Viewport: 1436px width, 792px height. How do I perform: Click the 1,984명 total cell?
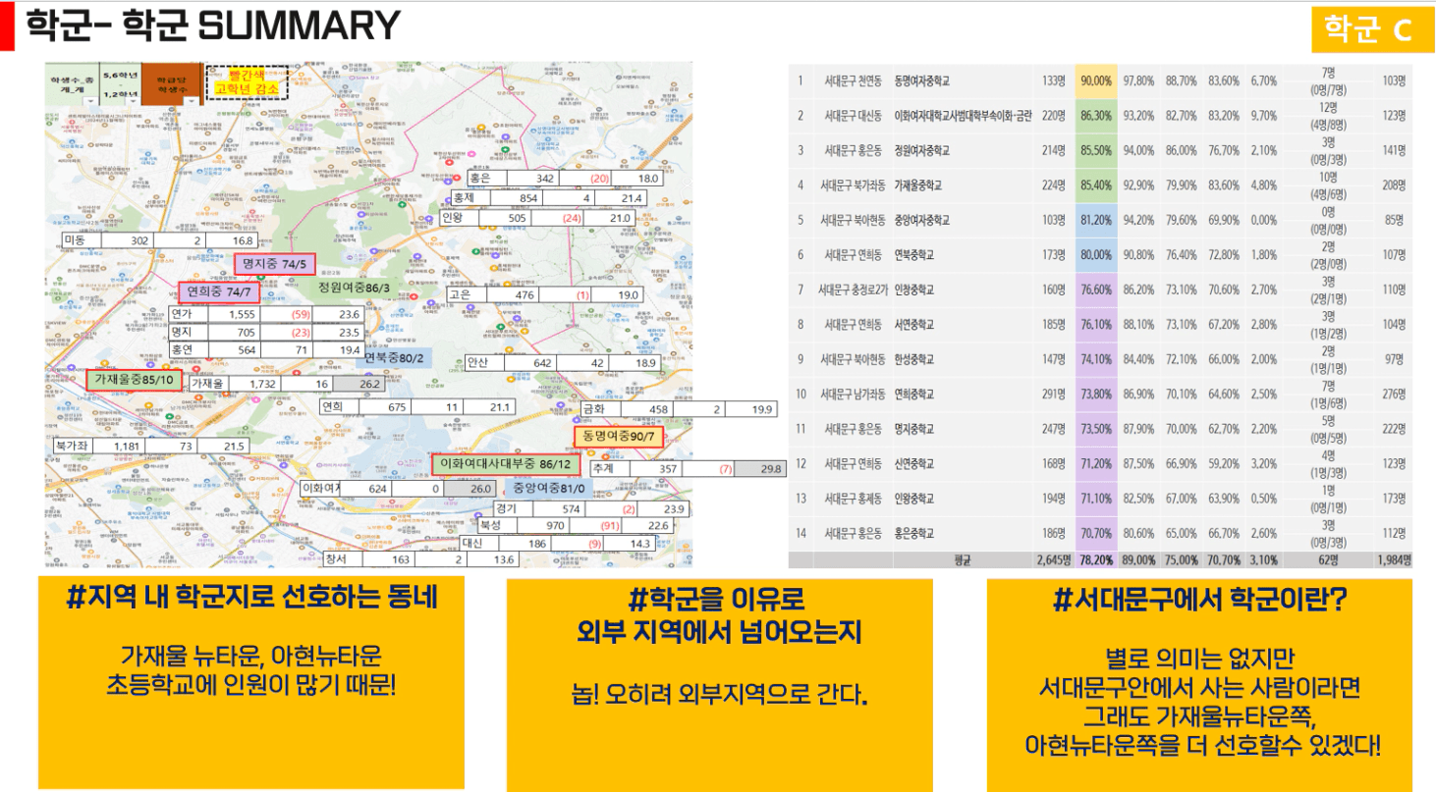[x=1393, y=560]
